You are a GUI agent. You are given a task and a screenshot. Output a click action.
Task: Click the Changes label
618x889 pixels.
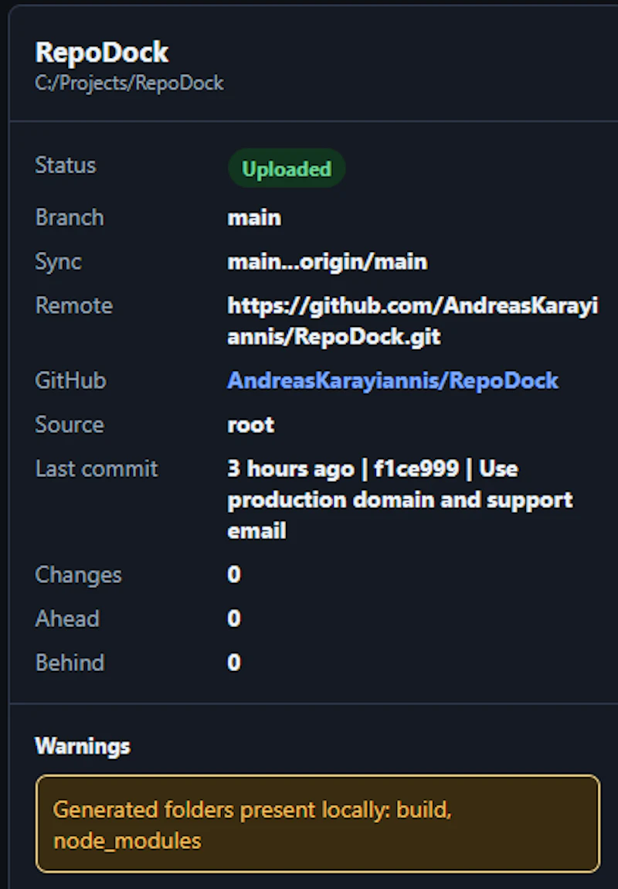(x=78, y=575)
